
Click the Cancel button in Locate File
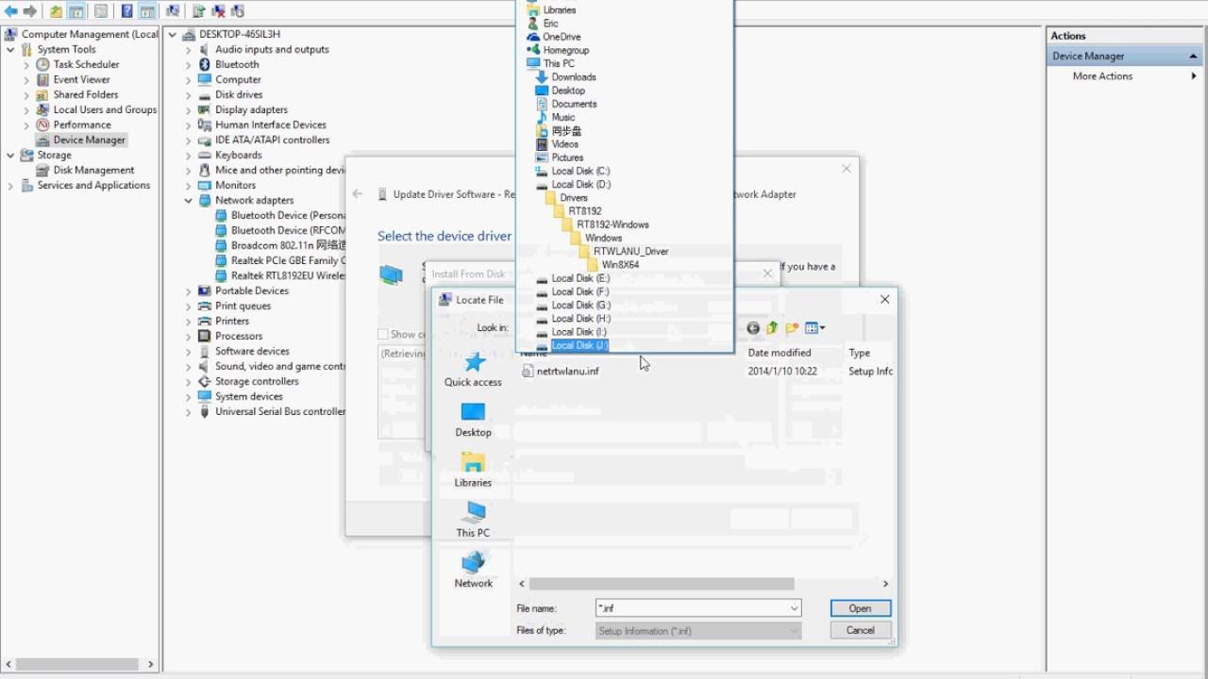tap(860, 630)
